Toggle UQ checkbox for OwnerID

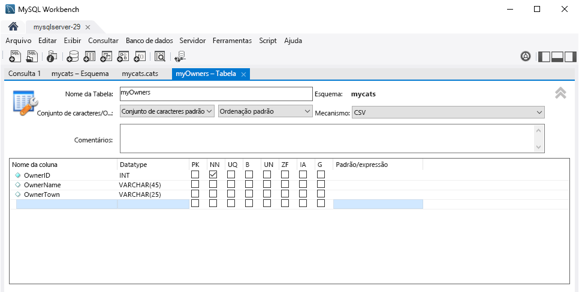coord(231,174)
